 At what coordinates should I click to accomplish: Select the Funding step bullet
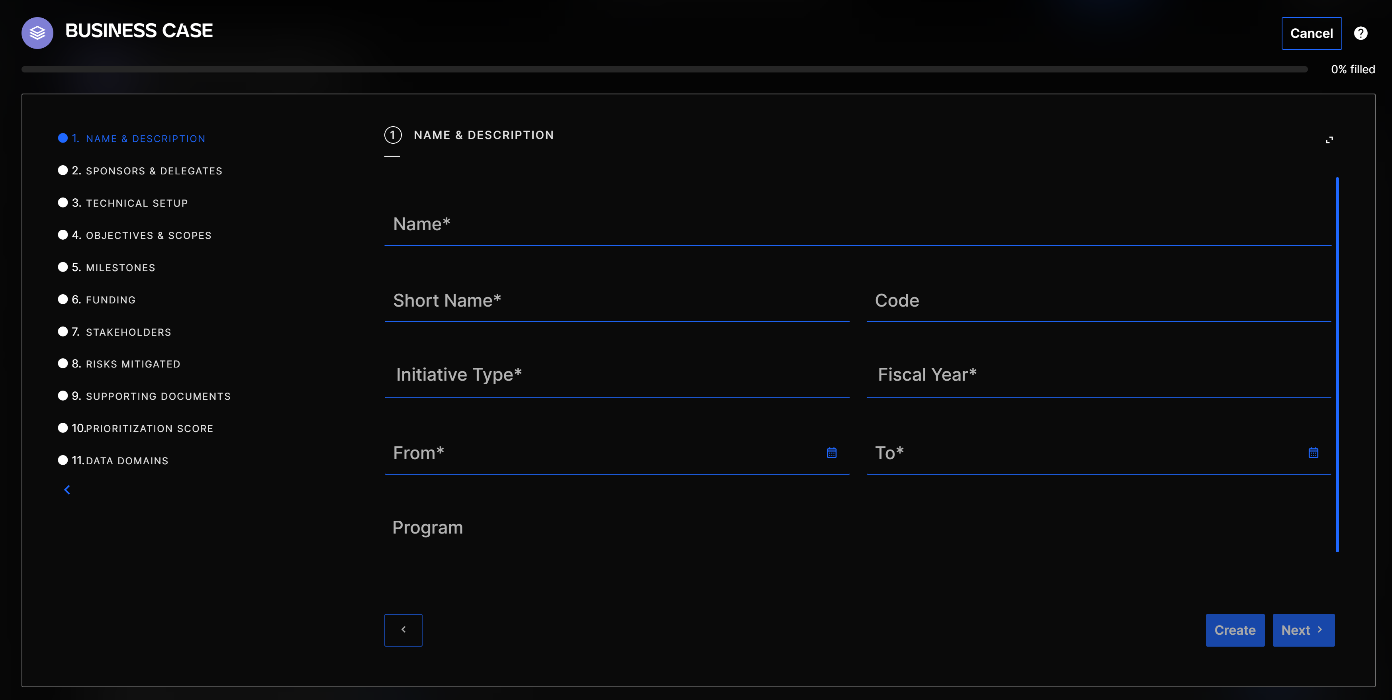(63, 299)
